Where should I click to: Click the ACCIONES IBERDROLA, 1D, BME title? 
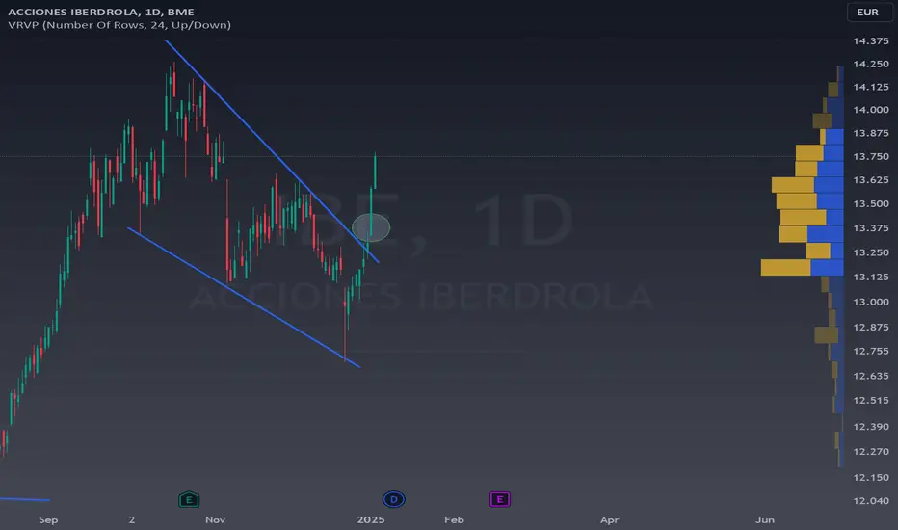[x=101, y=12]
